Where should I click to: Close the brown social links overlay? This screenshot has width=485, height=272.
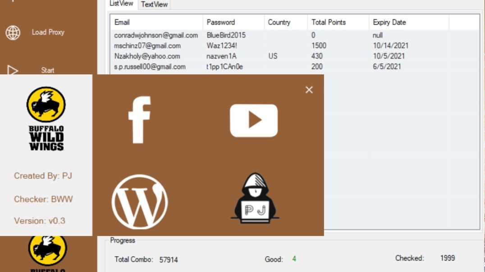click(x=309, y=90)
